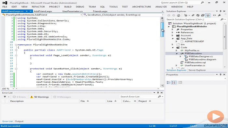This screenshot has width=228, height=128.
Task: Click the code editor vertical scrollbar thumb
Action: click(162, 29)
